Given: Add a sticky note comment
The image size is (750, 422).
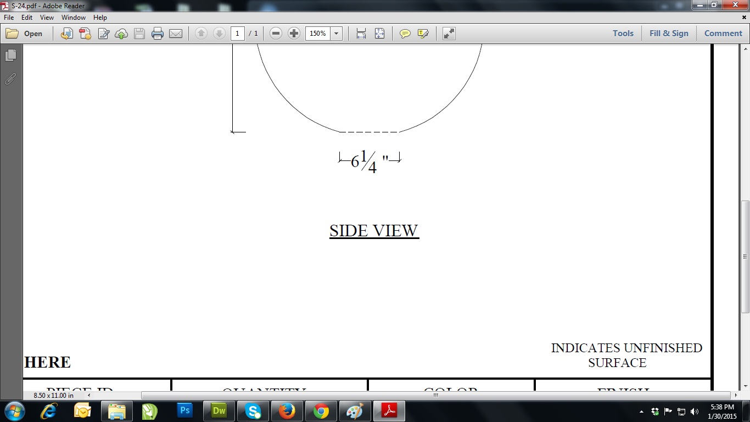Looking at the screenshot, I should tap(405, 34).
